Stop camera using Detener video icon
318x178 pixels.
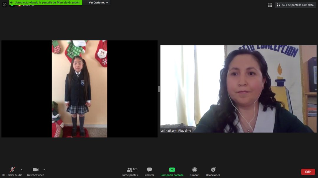36,170
